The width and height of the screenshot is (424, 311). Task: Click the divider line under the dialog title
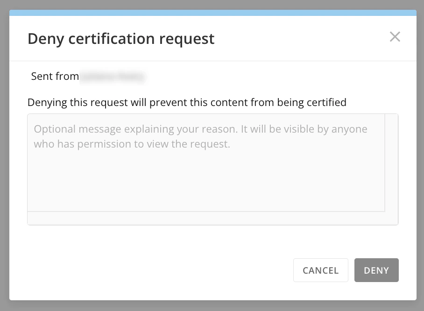click(x=213, y=61)
